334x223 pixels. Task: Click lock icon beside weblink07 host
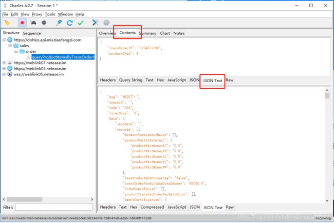[10, 63]
